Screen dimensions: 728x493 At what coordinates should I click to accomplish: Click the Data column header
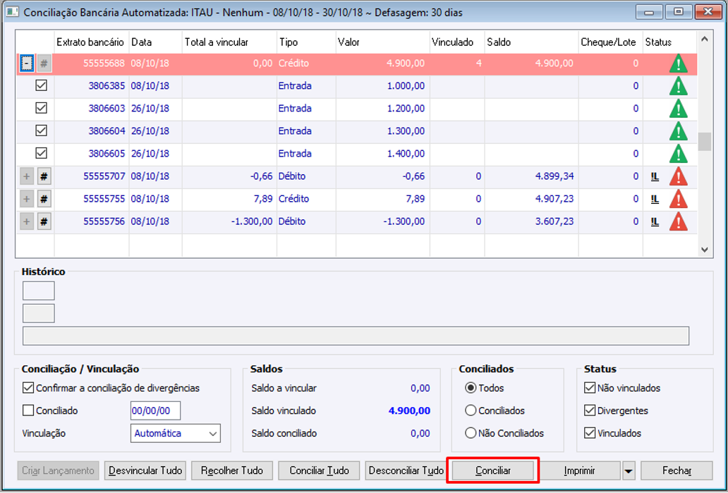pos(155,42)
